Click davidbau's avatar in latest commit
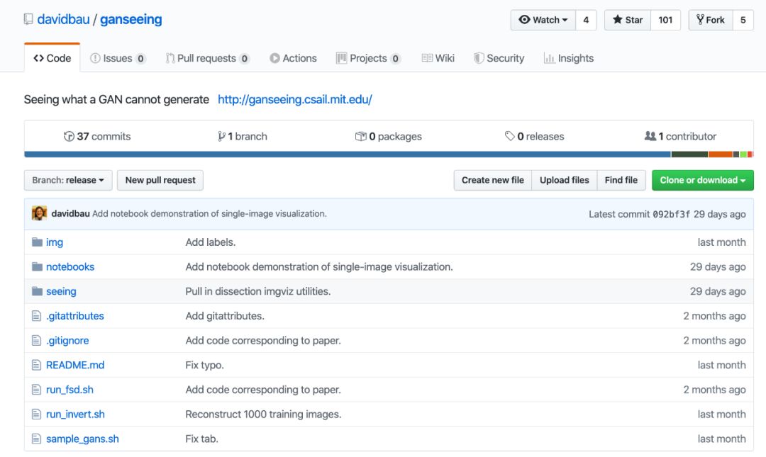Screen dimensions: 766x457 click(x=40, y=213)
